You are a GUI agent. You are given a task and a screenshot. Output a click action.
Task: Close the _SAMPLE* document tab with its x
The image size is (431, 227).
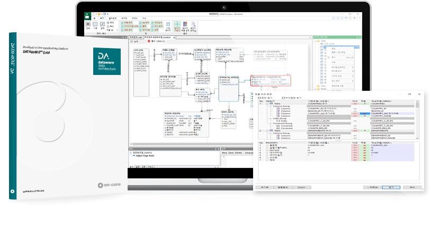(x=174, y=37)
